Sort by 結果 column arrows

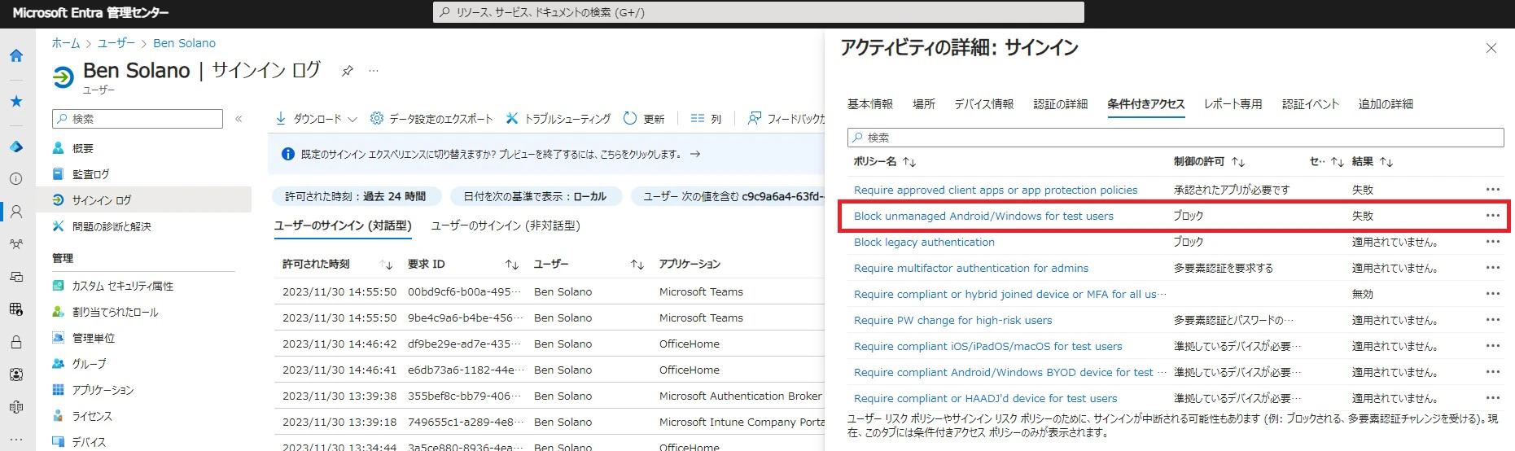1386,162
